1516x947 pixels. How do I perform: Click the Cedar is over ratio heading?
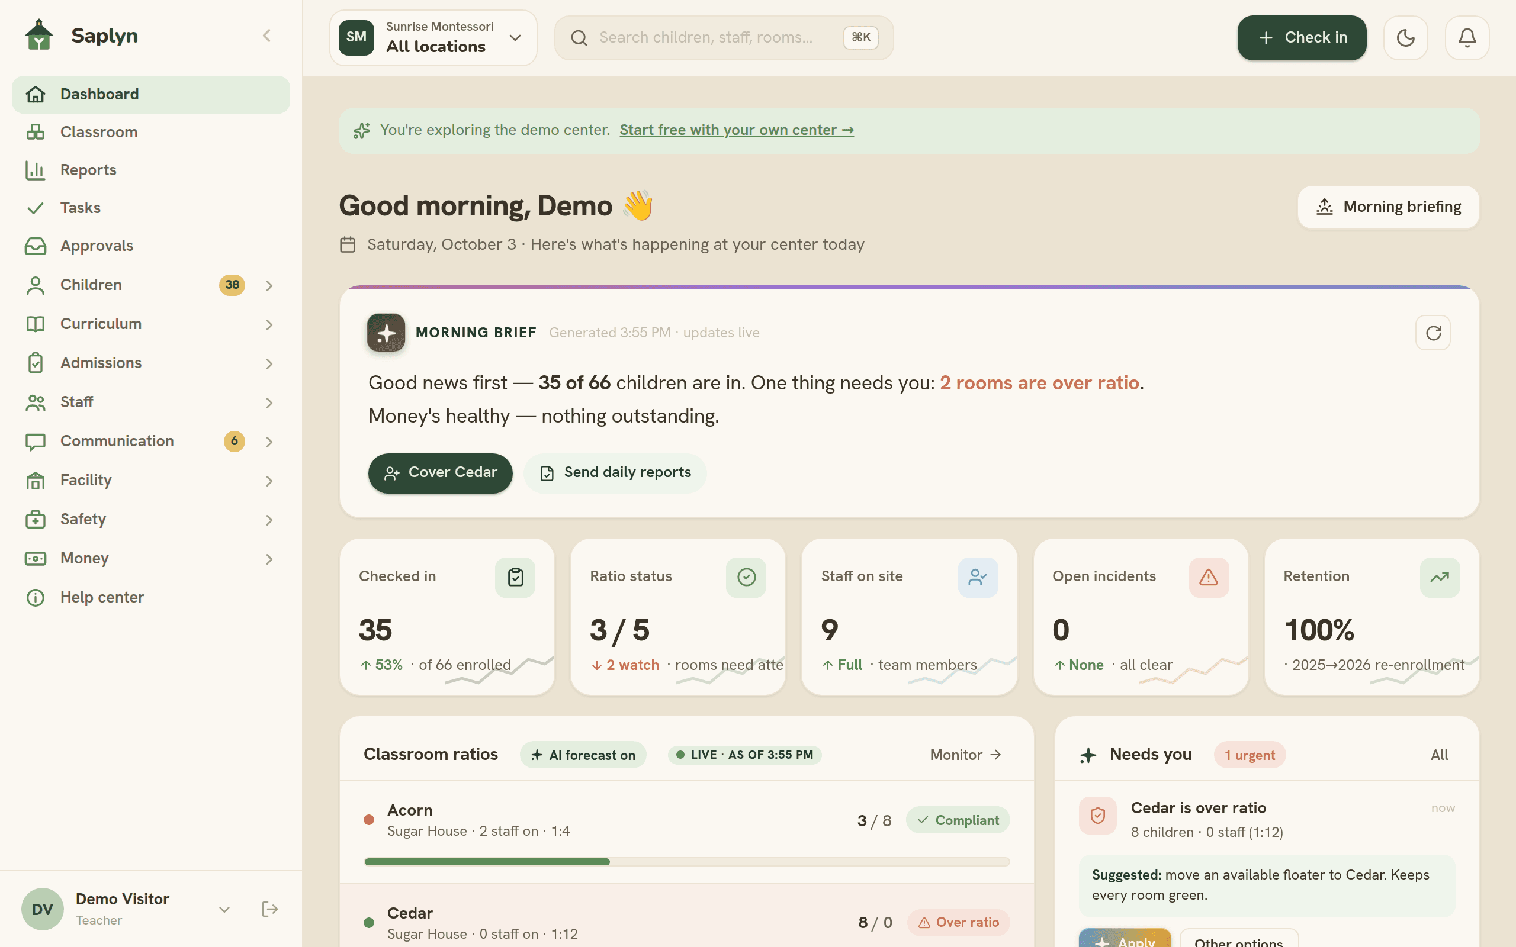point(1199,808)
